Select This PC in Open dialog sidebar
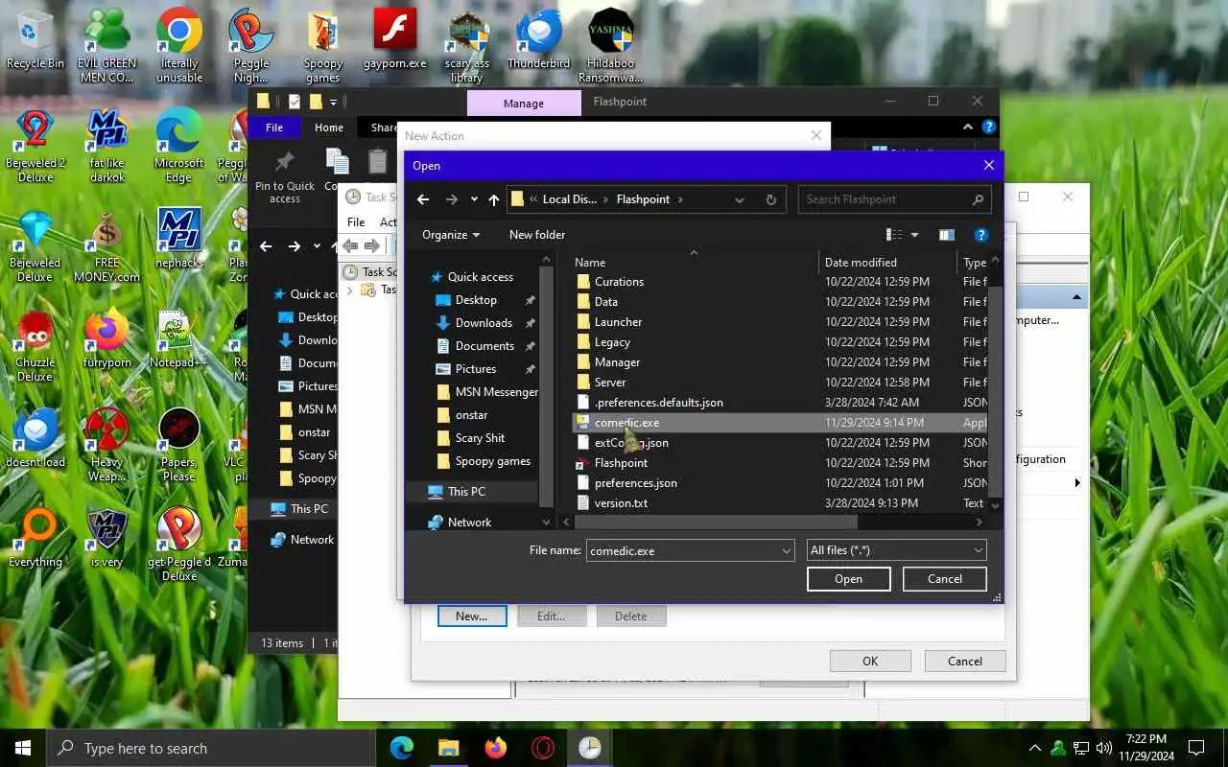Screen dimensions: 1228x767 click(466, 492)
